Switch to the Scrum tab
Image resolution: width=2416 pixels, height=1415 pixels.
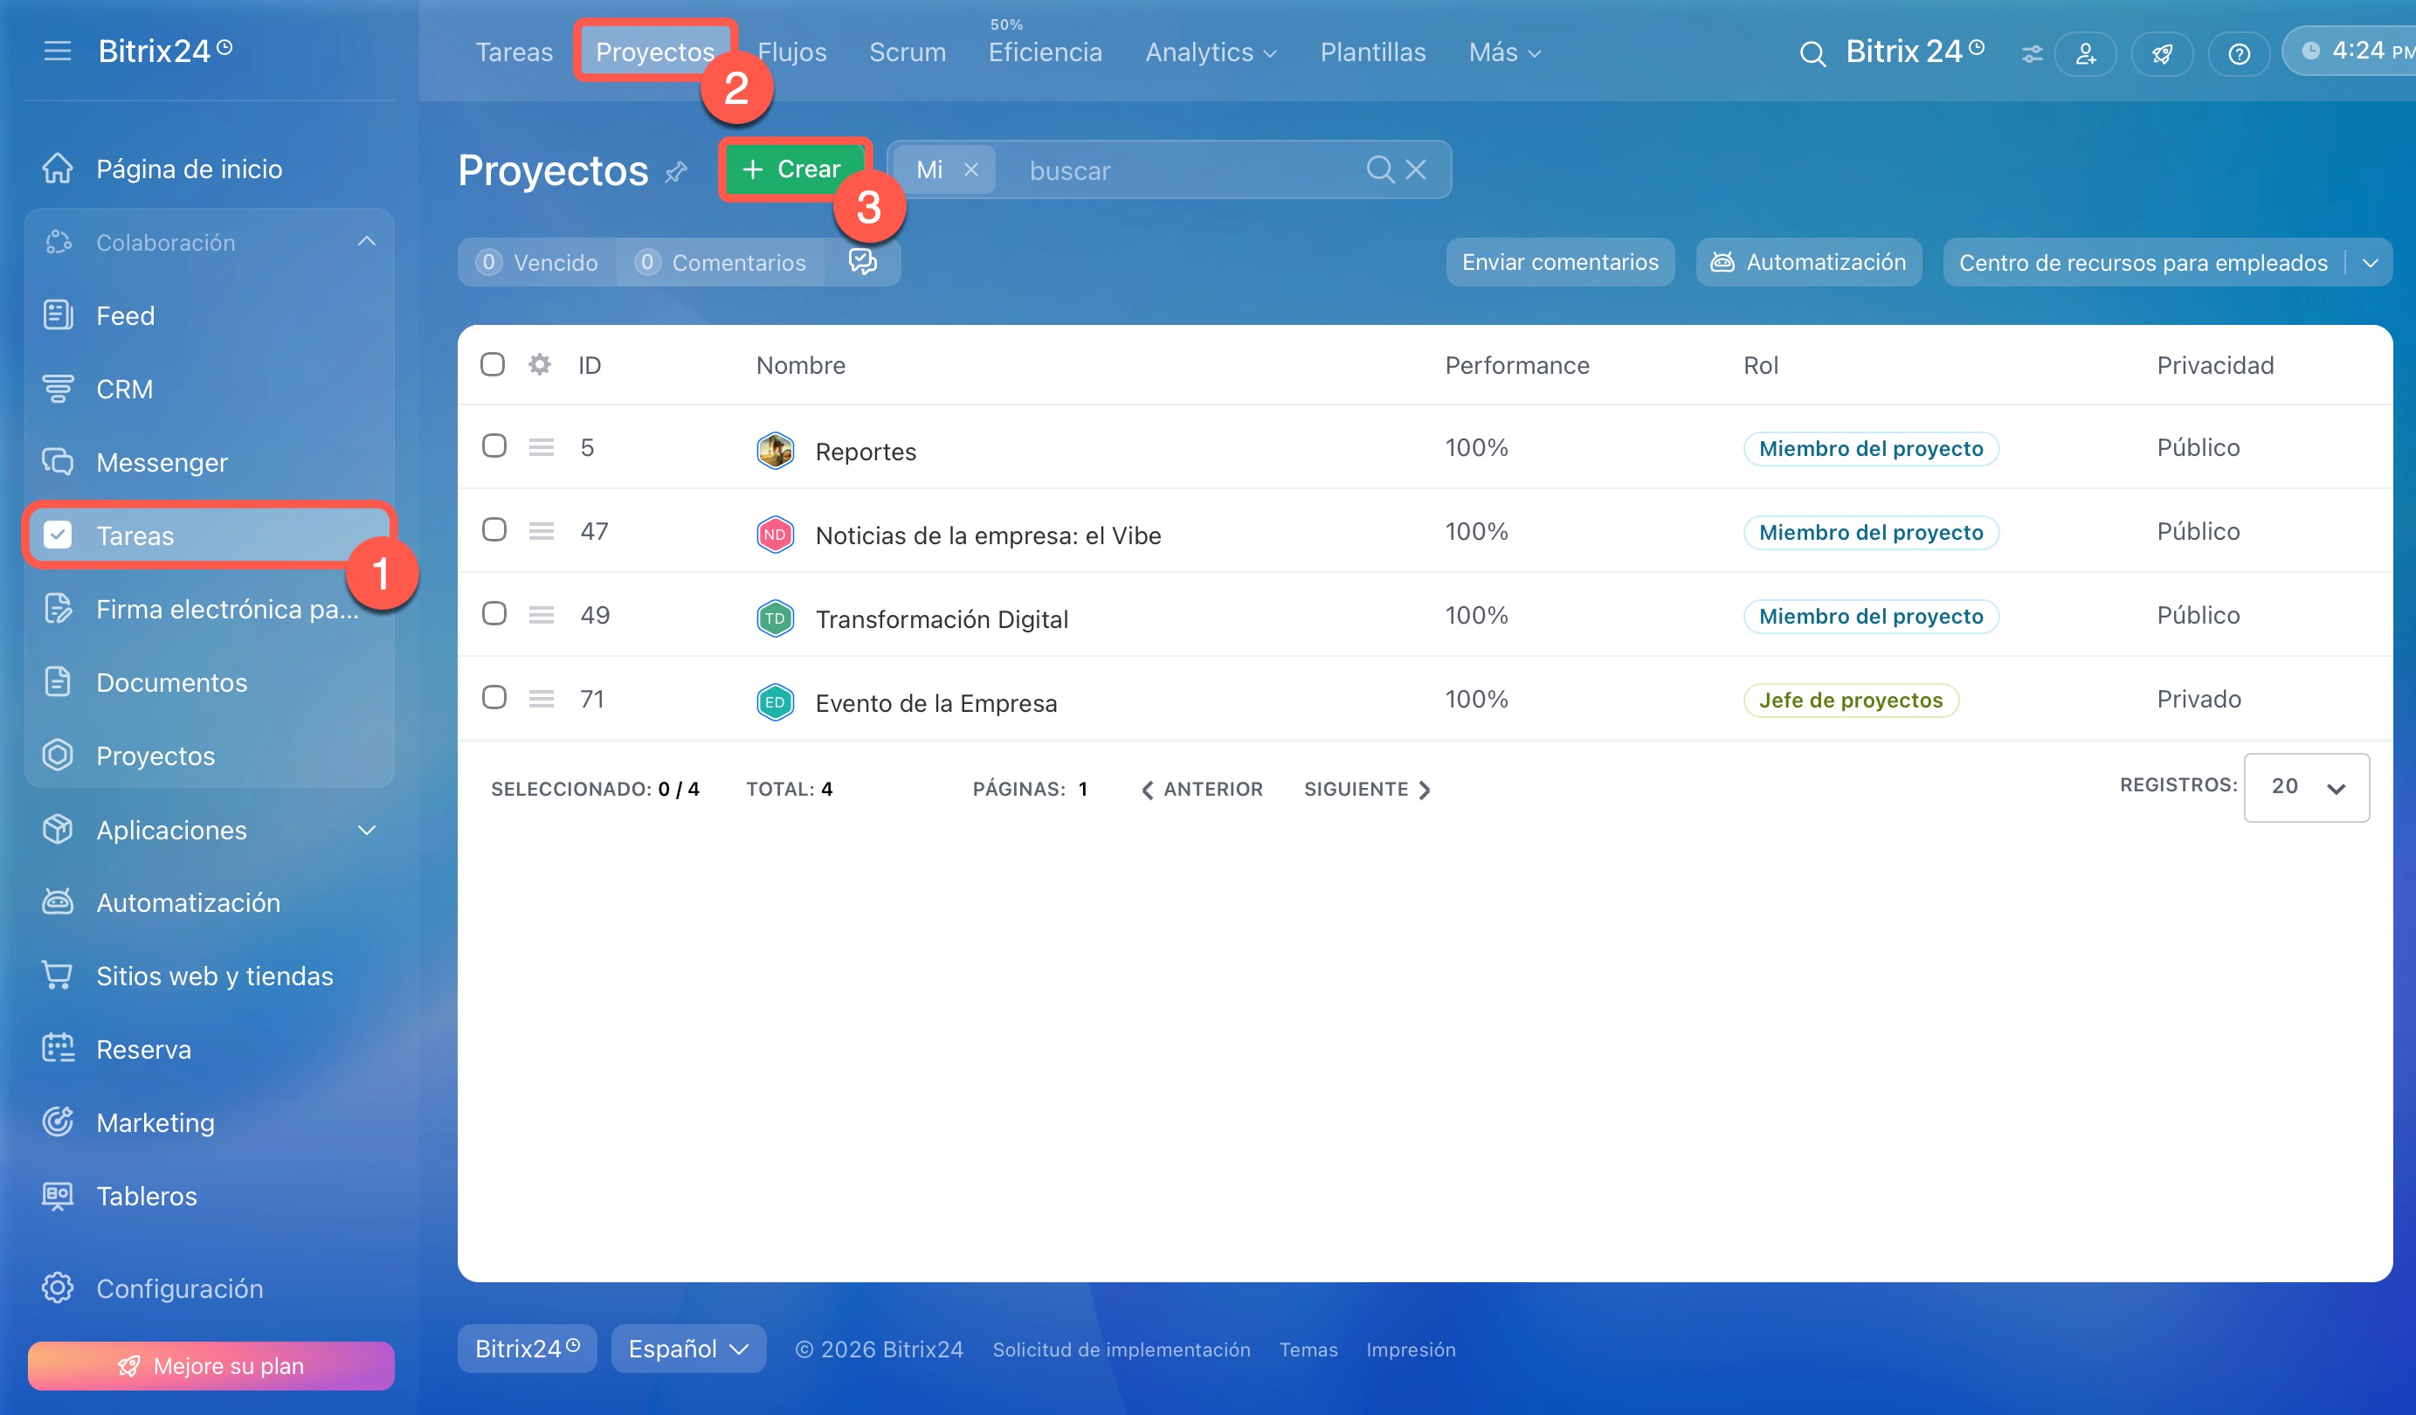point(907,52)
